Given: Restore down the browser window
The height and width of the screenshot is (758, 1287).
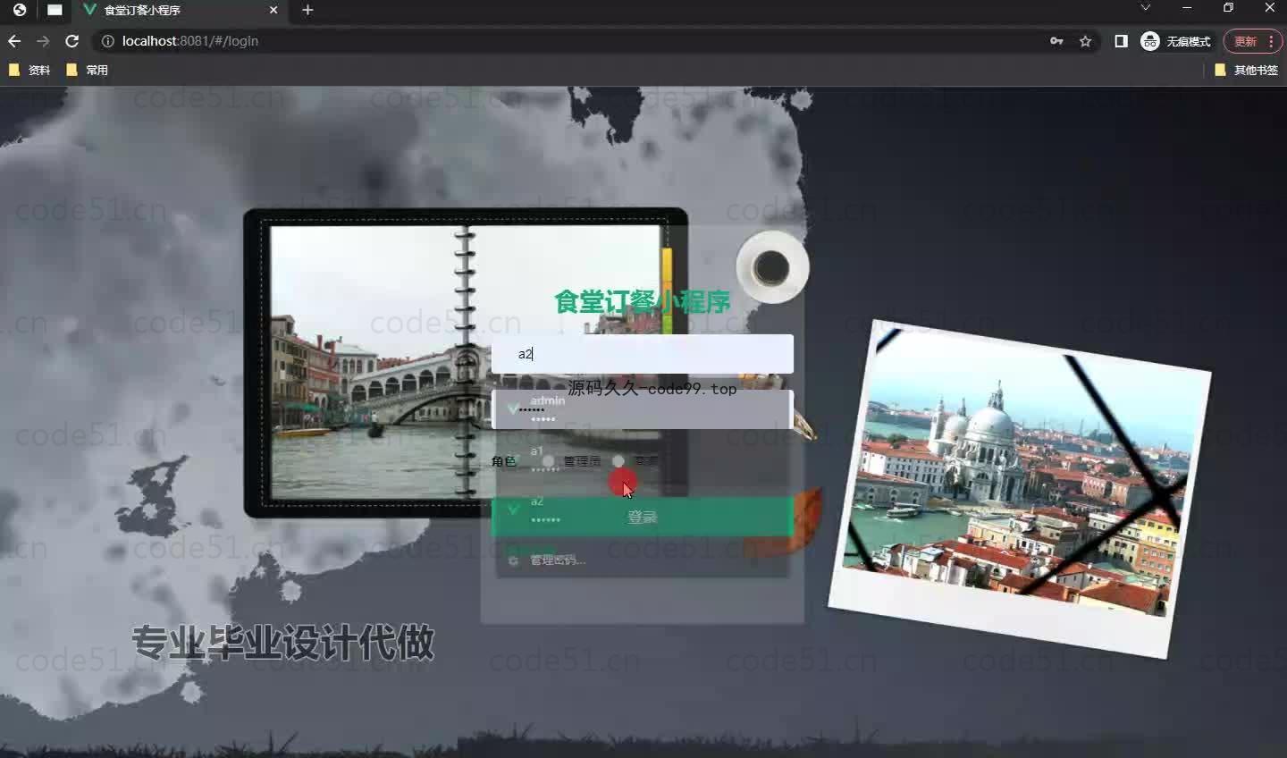Looking at the screenshot, I should point(1228,8).
